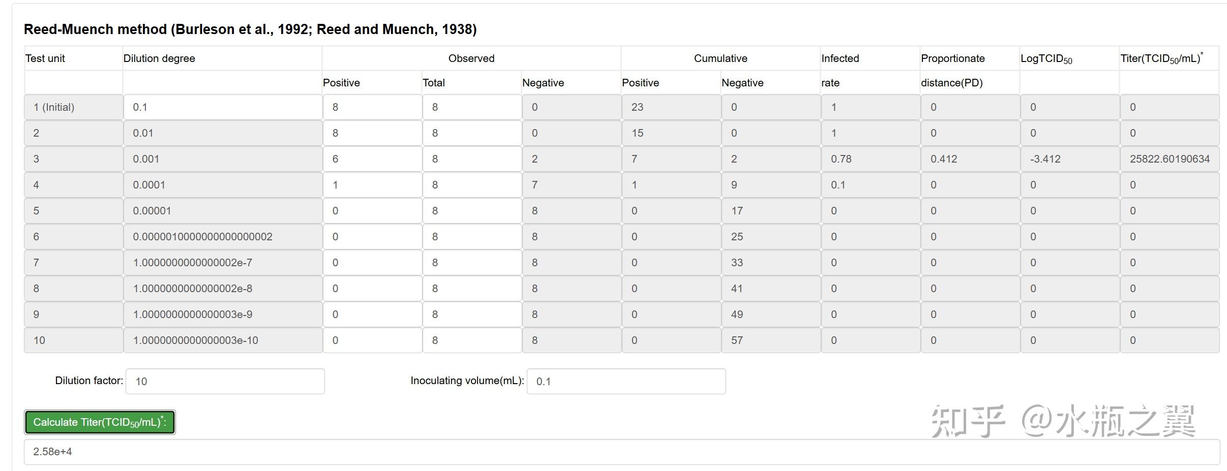Edit the Dilution factor input field
This screenshot has height=471, width=1227.
click(225, 381)
